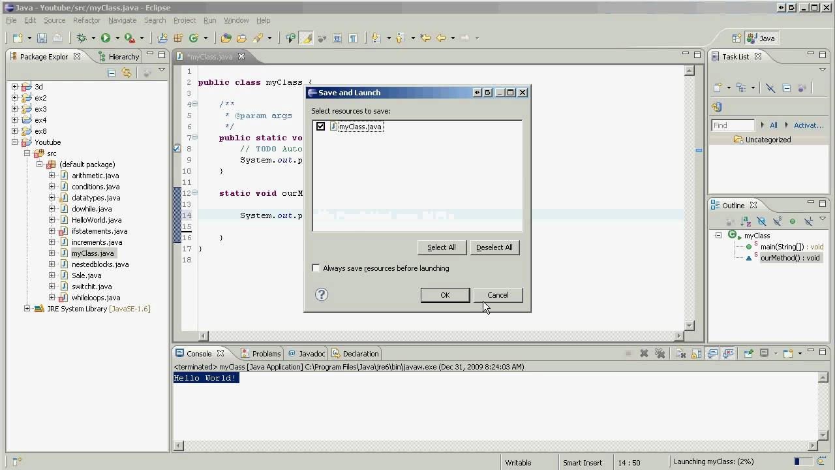
Task: Collapse the src folder node
Action: pyautogui.click(x=27, y=153)
